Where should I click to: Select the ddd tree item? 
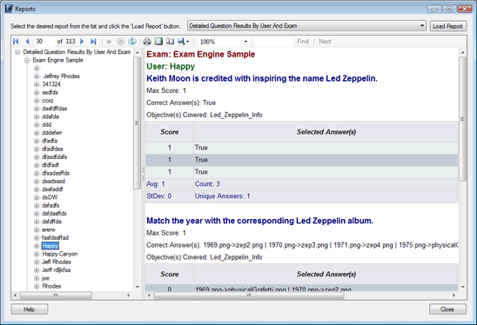tap(46, 124)
